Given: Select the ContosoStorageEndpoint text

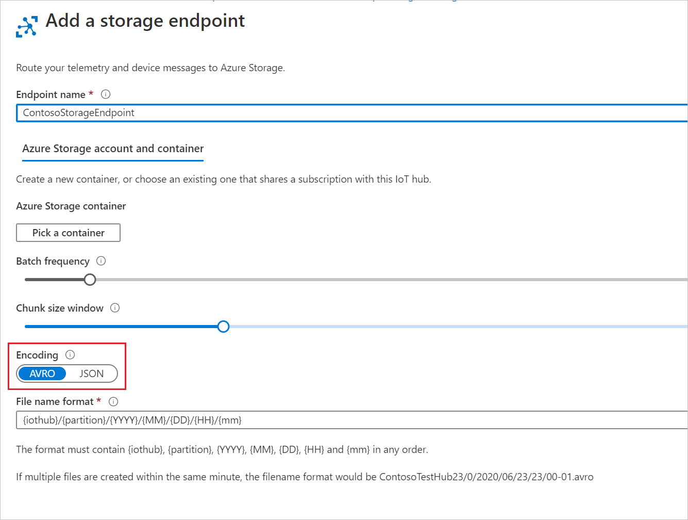Looking at the screenshot, I should 78,112.
